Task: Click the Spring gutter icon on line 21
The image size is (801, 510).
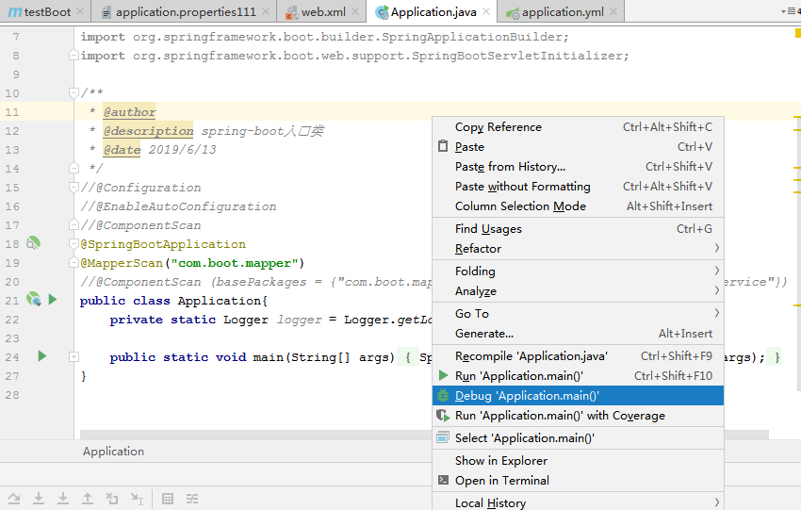Action: pyautogui.click(x=33, y=300)
